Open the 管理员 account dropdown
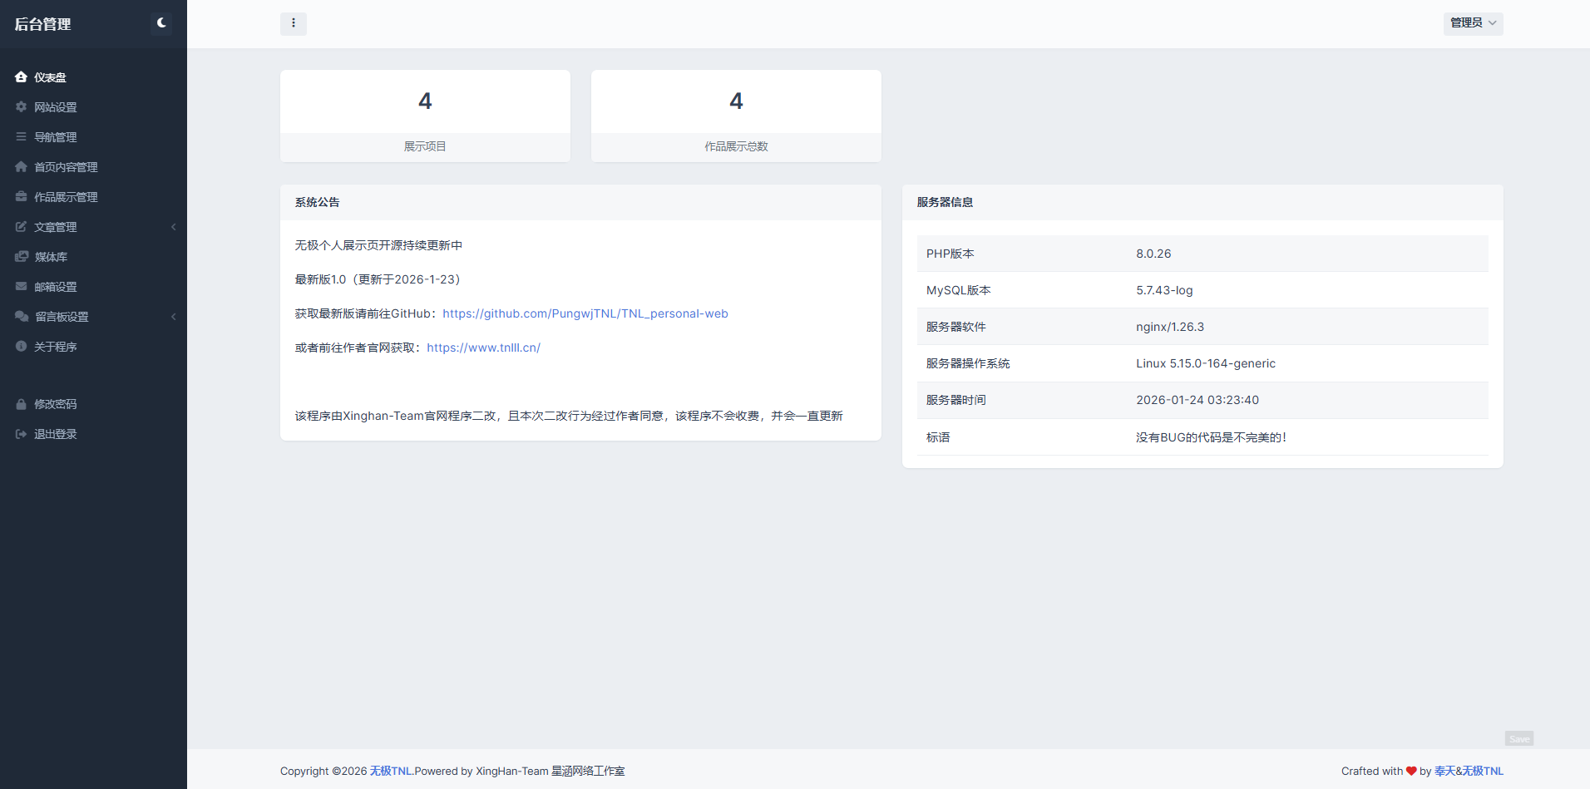This screenshot has height=789, width=1590. click(1472, 22)
